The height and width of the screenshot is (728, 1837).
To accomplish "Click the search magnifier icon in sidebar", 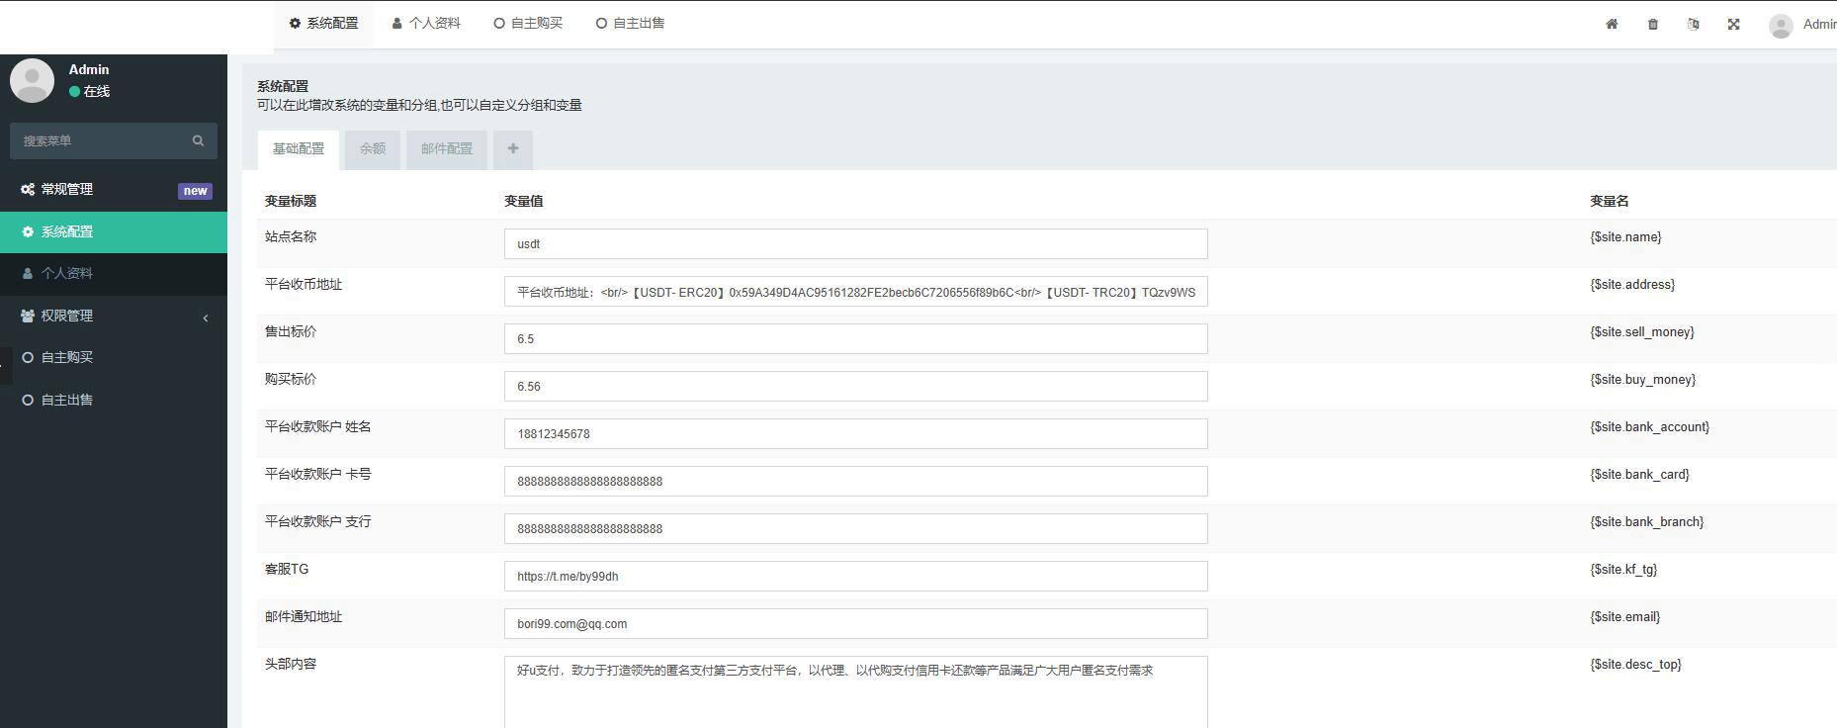I will (198, 140).
